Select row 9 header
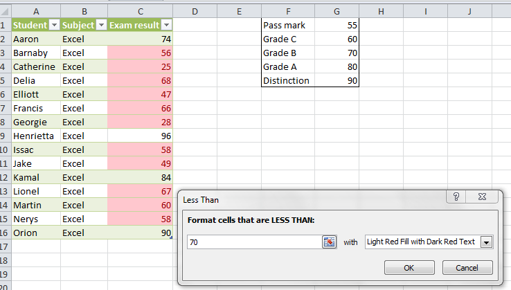 (x=4, y=136)
